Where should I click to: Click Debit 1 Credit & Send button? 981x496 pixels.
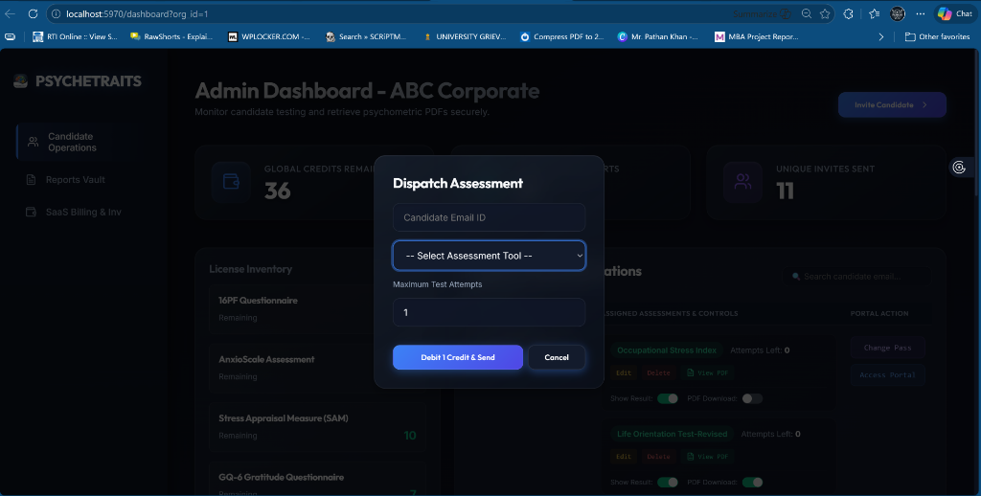pyautogui.click(x=458, y=357)
